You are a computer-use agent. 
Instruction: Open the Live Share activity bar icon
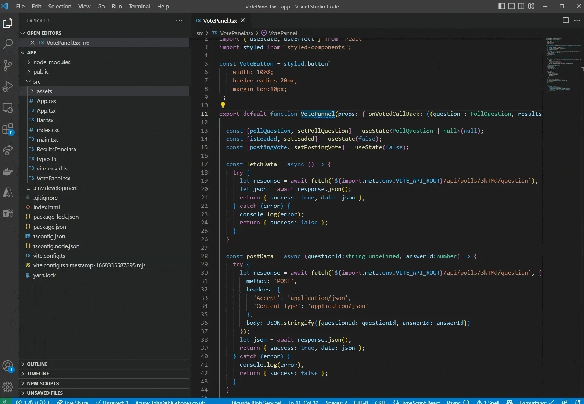click(x=8, y=150)
